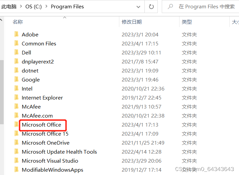
Task: Click date 2021/11/25 21:49 in OneDrive row
Action: [x=143, y=143]
